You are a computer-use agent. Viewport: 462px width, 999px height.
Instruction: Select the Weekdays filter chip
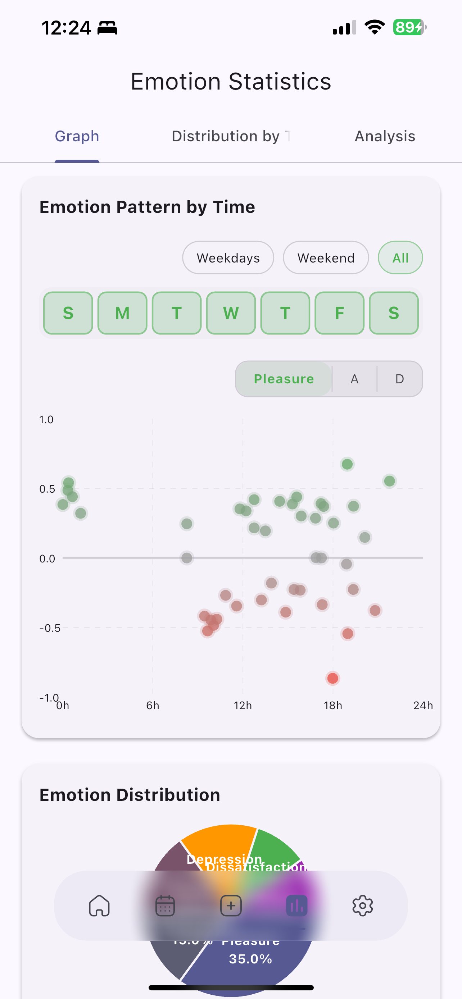(x=228, y=258)
